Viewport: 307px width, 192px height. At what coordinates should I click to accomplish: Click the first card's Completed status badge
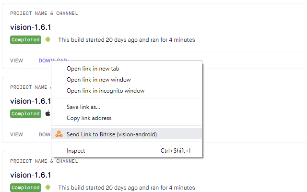point(25,40)
